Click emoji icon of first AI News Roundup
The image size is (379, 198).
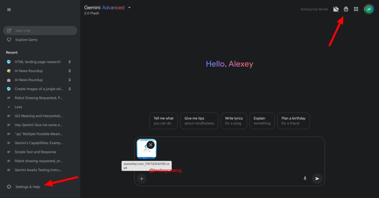9,71
